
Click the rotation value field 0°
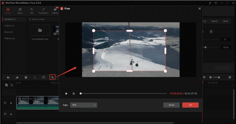tap(225, 39)
